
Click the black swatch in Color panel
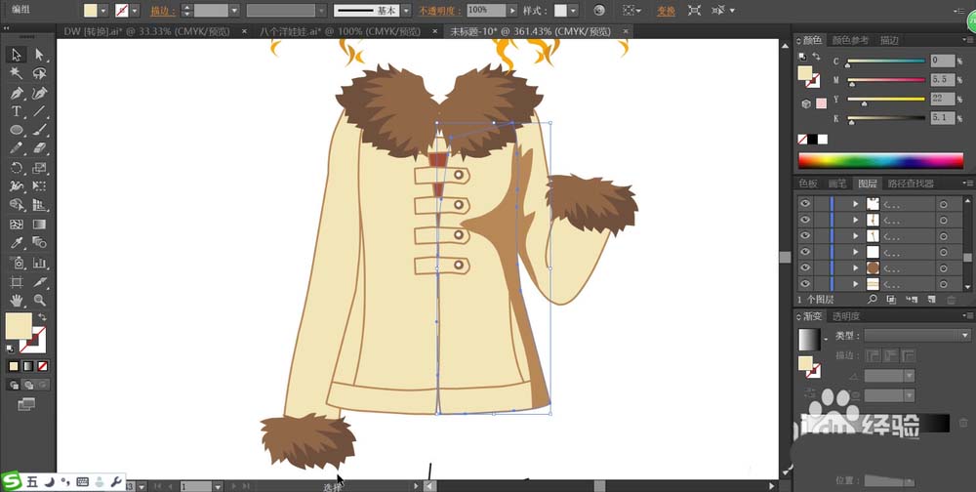coord(813,140)
